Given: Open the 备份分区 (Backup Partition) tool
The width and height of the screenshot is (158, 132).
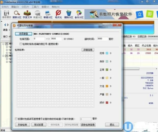Looking at the screenshot, I should click(x=79, y=14).
